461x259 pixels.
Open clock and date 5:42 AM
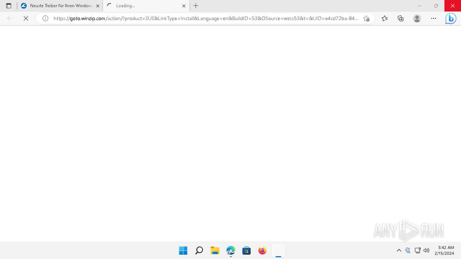[x=444, y=250]
